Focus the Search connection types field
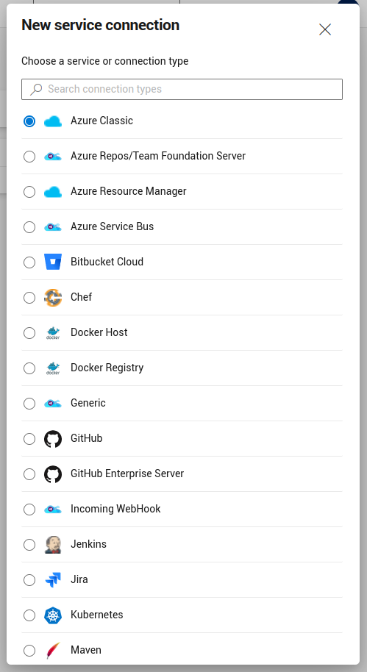This screenshot has width=367, height=672. (182, 89)
